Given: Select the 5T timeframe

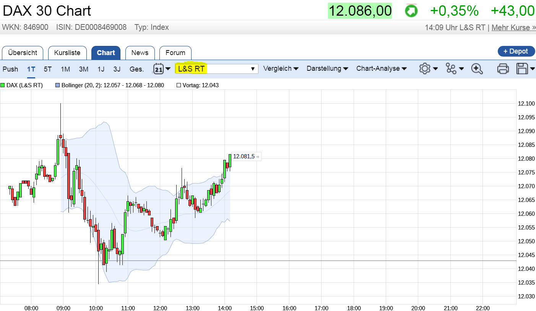Looking at the screenshot, I should pyautogui.click(x=47, y=69).
